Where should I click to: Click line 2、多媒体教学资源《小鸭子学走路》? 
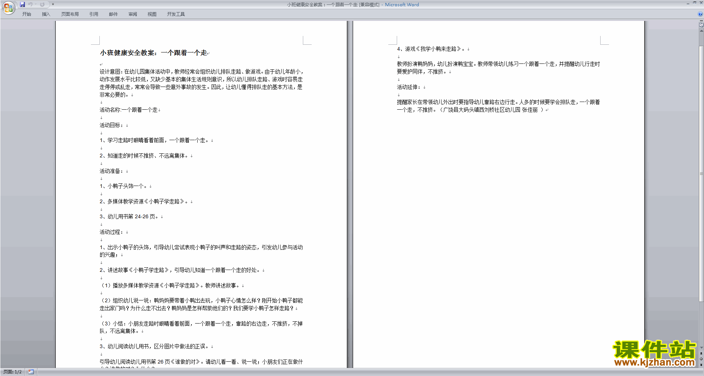pos(144,201)
